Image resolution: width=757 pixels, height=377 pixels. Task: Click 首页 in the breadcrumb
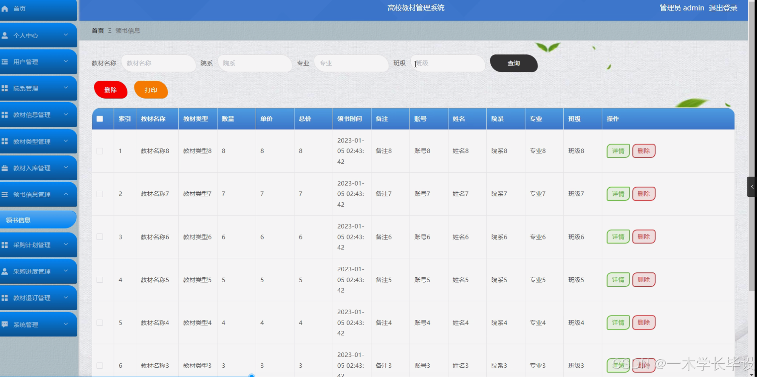[98, 31]
